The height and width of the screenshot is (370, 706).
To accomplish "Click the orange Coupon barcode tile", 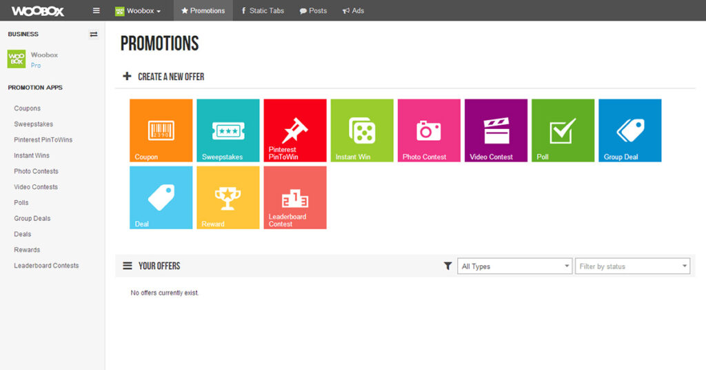I will click(x=161, y=130).
